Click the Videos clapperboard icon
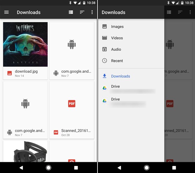 (x=104, y=38)
